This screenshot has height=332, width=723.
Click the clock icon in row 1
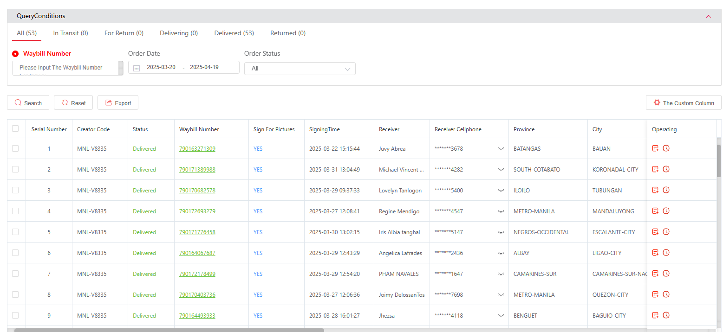coord(666,148)
